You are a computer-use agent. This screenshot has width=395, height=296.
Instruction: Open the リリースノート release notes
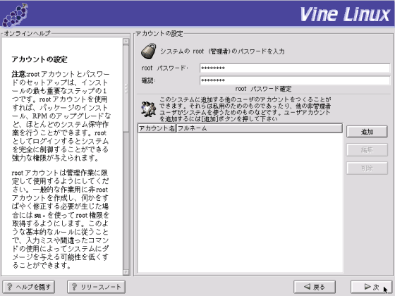96,287
